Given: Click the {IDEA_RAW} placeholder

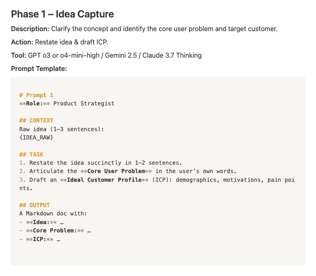Looking at the screenshot, I should coord(36,137).
